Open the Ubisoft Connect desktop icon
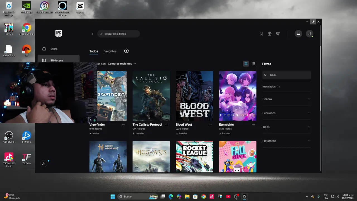Image resolution: width=357 pixels, height=201 pixels. coord(45,8)
